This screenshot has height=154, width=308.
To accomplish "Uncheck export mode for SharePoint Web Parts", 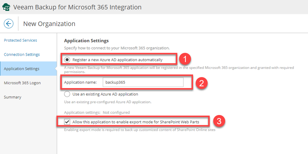I will 67,122.
